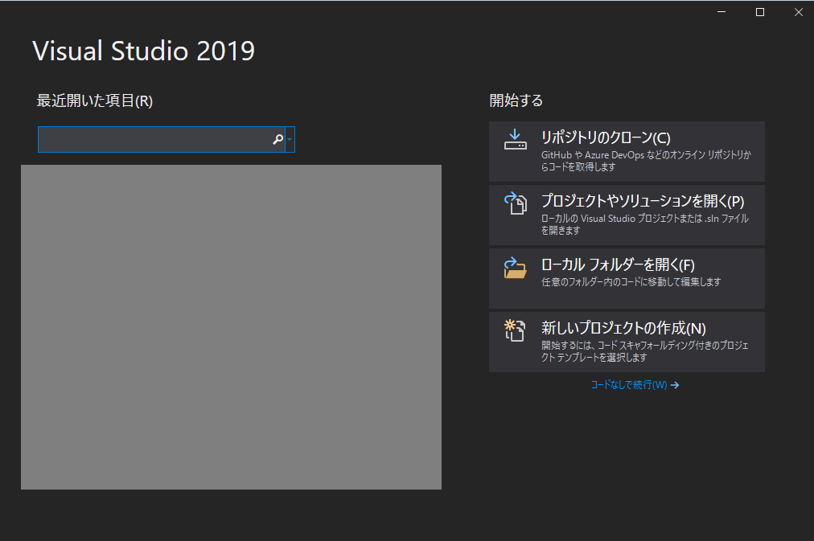The height and width of the screenshot is (541, 814).
Task: Minimize the Visual Studio start window
Action: (x=720, y=12)
